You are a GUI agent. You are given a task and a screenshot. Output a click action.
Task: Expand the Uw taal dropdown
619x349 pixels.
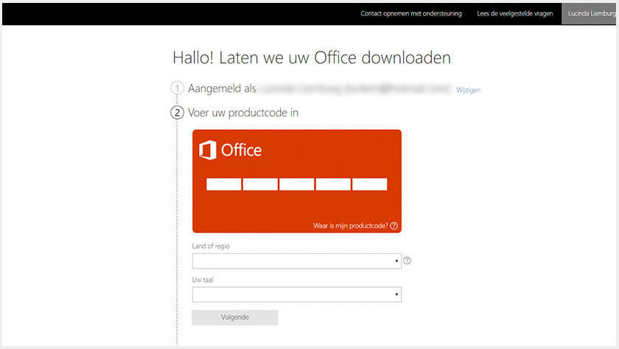tap(296, 295)
